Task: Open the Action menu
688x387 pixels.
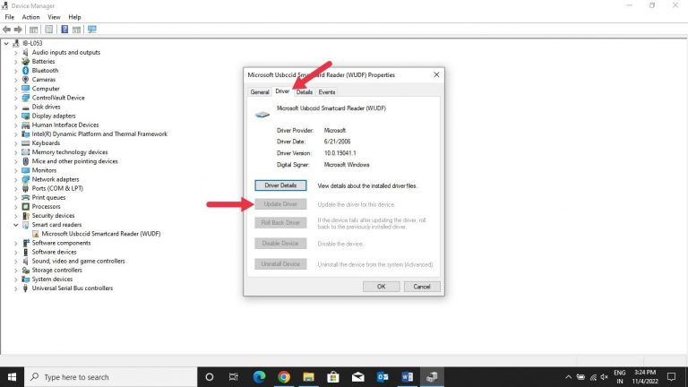Action: pyautogui.click(x=30, y=17)
